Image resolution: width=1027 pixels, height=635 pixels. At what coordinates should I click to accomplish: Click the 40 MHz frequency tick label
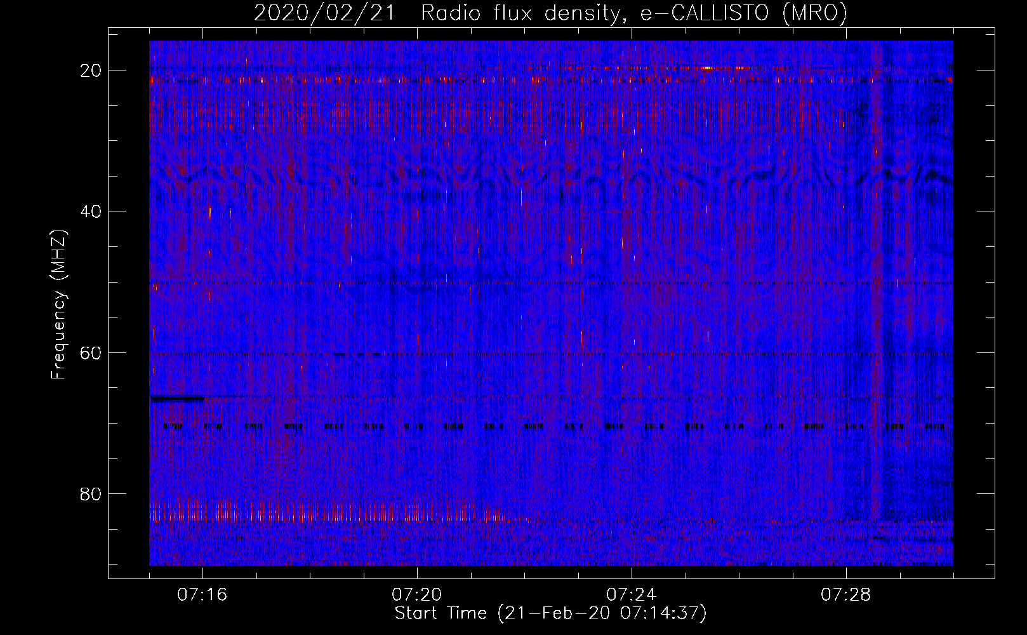point(91,211)
